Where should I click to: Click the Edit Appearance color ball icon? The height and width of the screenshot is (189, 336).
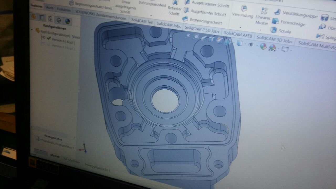tap(263, 46)
